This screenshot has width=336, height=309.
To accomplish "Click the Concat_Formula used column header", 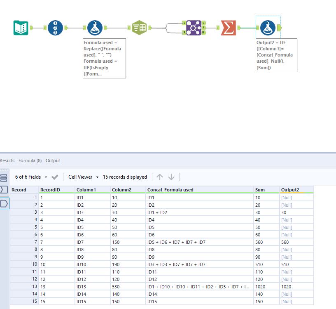I will point(200,190).
